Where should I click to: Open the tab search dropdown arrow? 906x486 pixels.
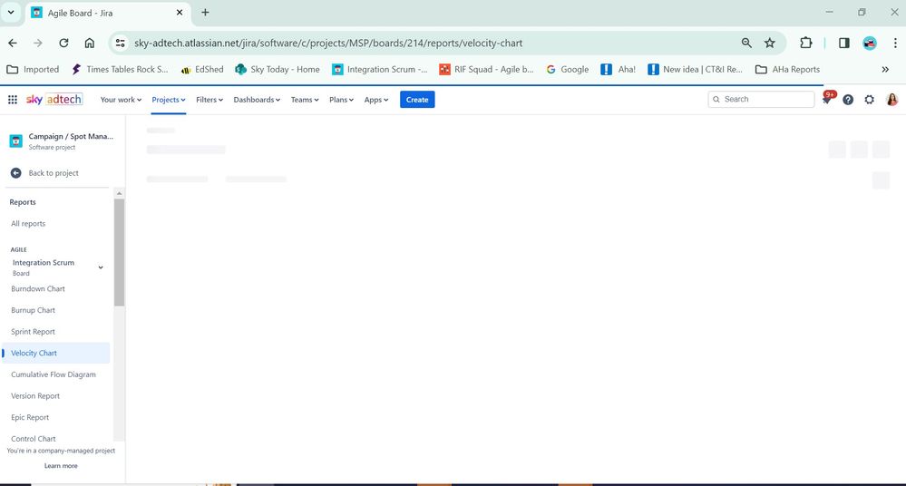tap(10, 12)
